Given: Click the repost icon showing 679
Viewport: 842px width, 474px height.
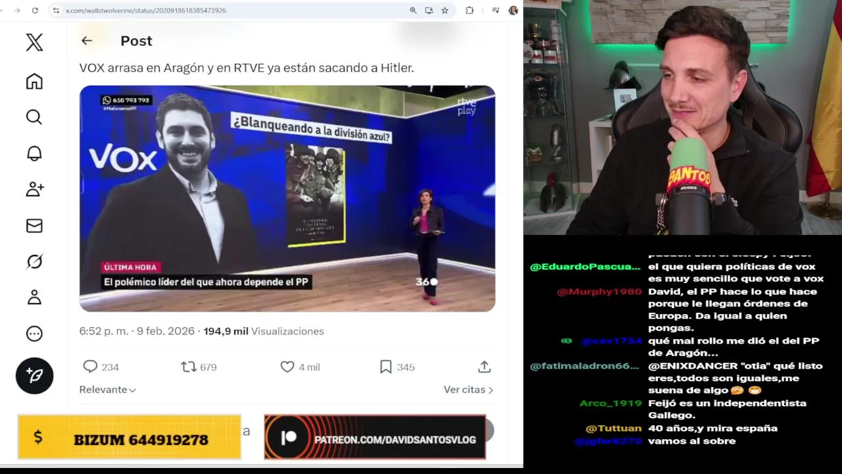Looking at the screenshot, I should point(189,367).
